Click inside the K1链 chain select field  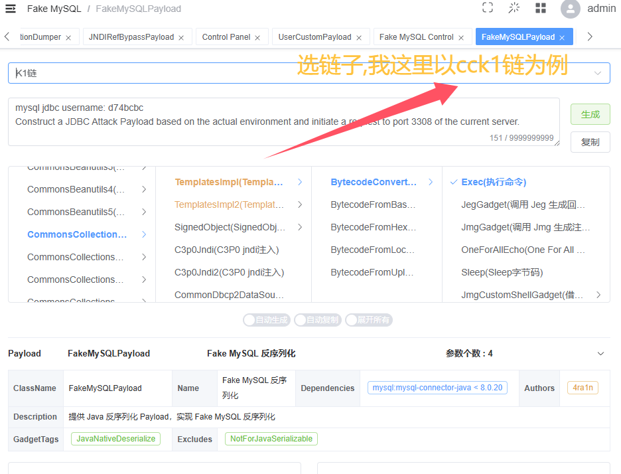click(309, 73)
